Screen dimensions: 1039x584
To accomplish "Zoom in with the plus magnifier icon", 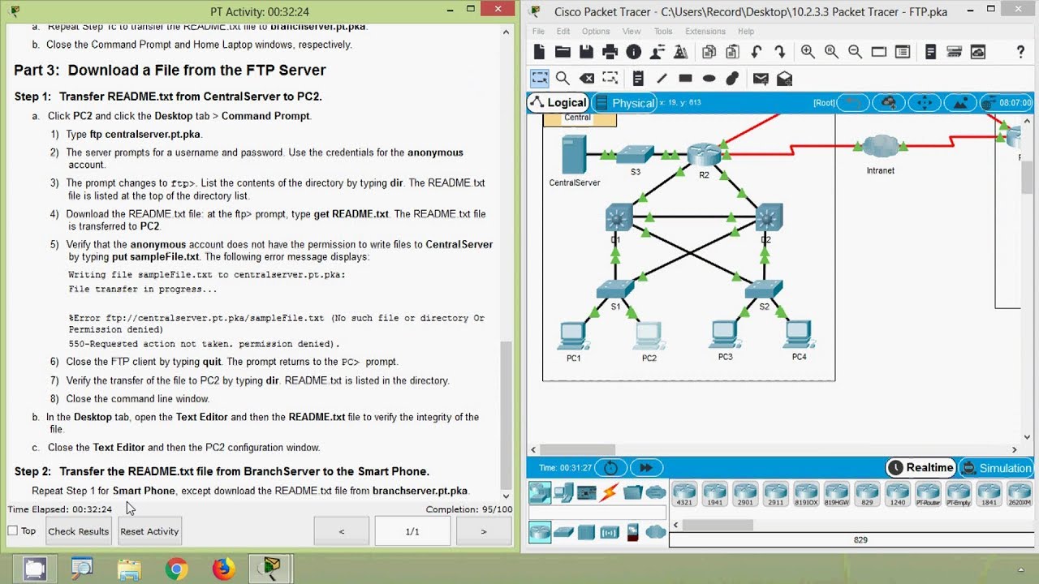I will point(808,52).
